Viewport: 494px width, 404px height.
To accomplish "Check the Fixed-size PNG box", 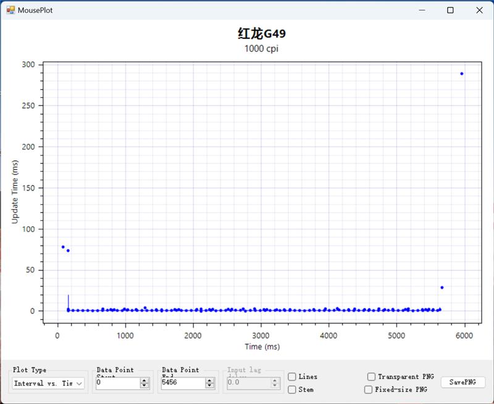I will pyautogui.click(x=368, y=390).
